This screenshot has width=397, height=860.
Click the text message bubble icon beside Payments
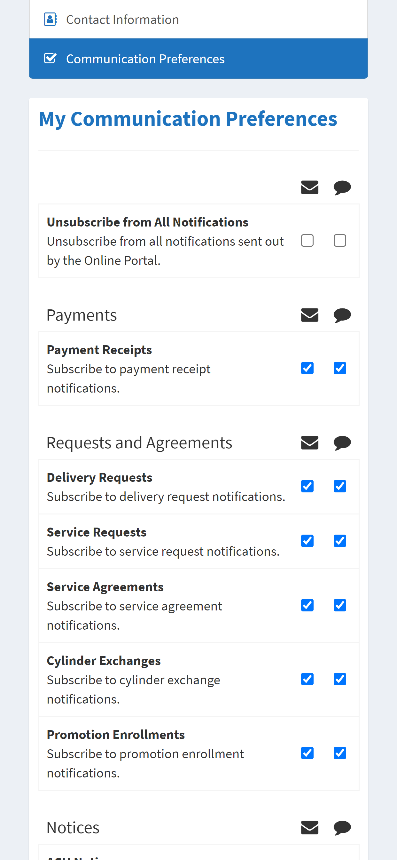342,315
